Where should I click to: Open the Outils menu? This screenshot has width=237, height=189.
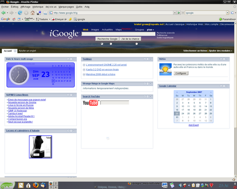tap(79, 7)
